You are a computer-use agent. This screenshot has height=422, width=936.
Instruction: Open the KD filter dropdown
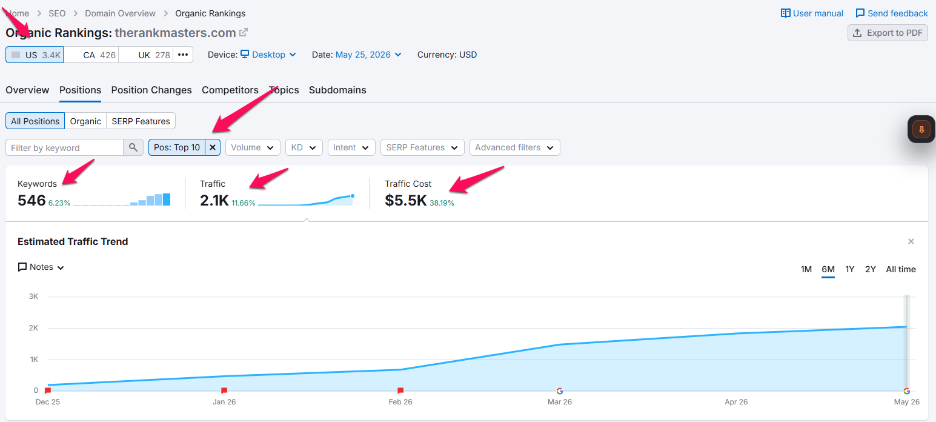pos(304,147)
